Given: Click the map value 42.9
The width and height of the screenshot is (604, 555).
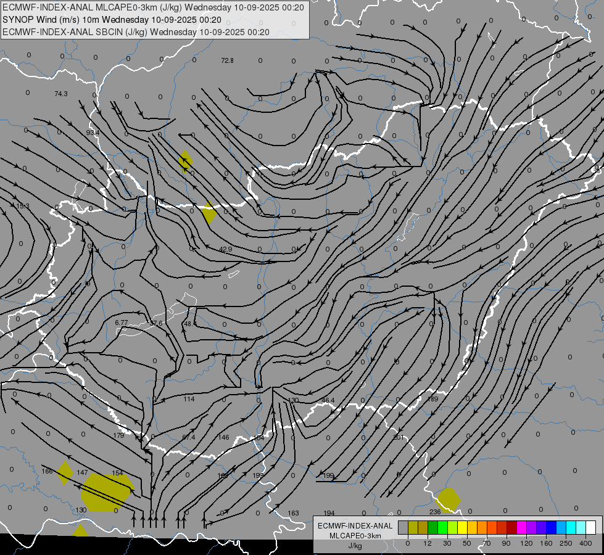Looking at the screenshot, I should click(225, 249).
